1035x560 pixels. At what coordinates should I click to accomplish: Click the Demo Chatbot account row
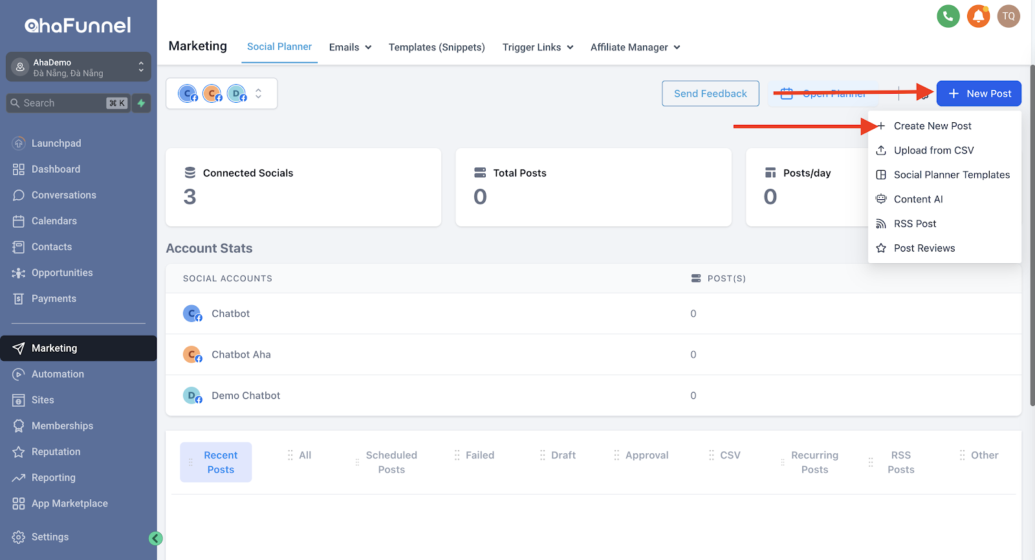click(593, 395)
